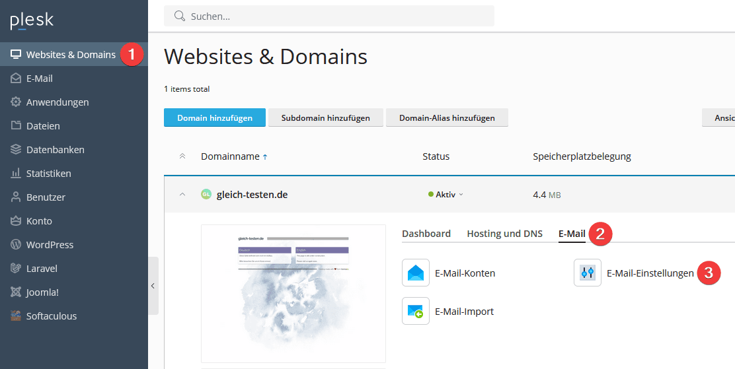This screenshot has width=735, height=369.
Task: Switch to Hosting und DNS tab
Action: click(504, 234)
